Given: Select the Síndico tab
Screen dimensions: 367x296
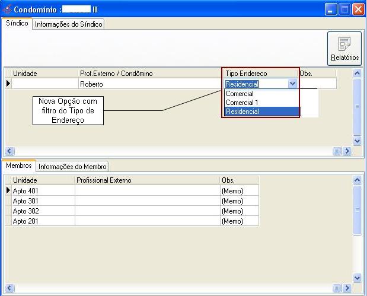Looking at the screenshot, I should pyautogui.click(x=17, y=24).
